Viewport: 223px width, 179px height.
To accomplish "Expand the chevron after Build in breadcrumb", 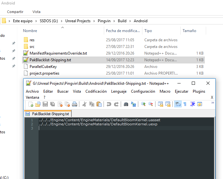I will click(x=130, y=21).
